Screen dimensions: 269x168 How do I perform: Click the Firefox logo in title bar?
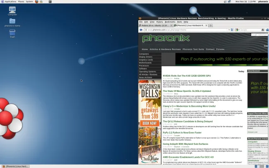tap(140, 18)
